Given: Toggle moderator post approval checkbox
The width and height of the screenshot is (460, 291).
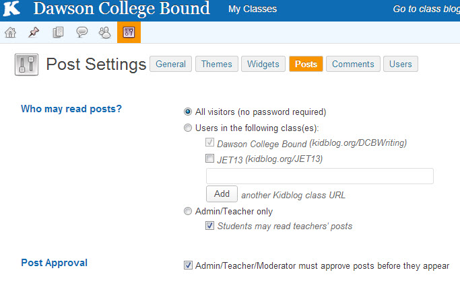Looking at the screenshot, I should (188, 265).
